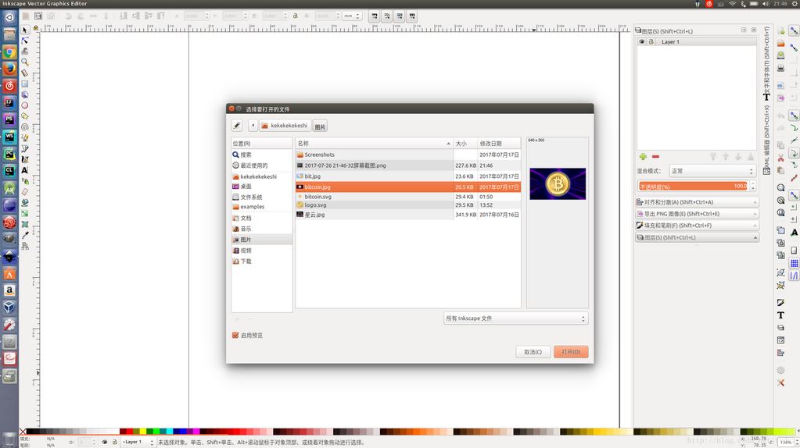The width and height of the screenshot is (800, 448).
Task: Open the 所有 Inkscape 文件 file type dropdown
Action: click(x=515, y=318)
